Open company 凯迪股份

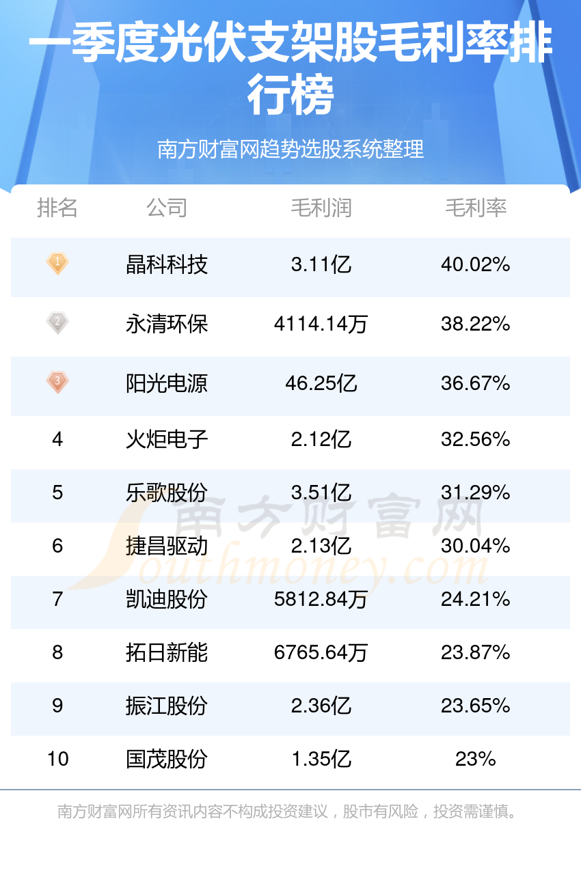point(167,599)
